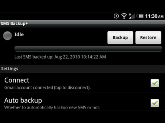This screenshot has width=165, height=123.
Task: Click the backup progress bar
Action: tap(88, 49)
